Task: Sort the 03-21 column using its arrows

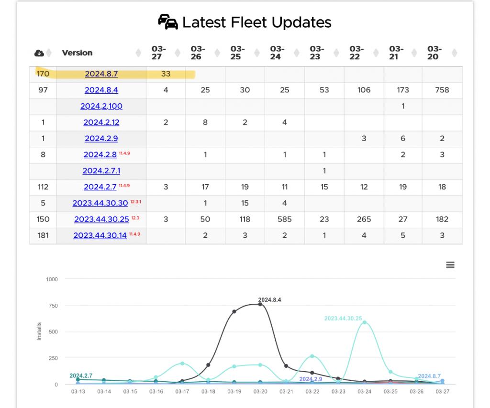Action: (414, 53)
